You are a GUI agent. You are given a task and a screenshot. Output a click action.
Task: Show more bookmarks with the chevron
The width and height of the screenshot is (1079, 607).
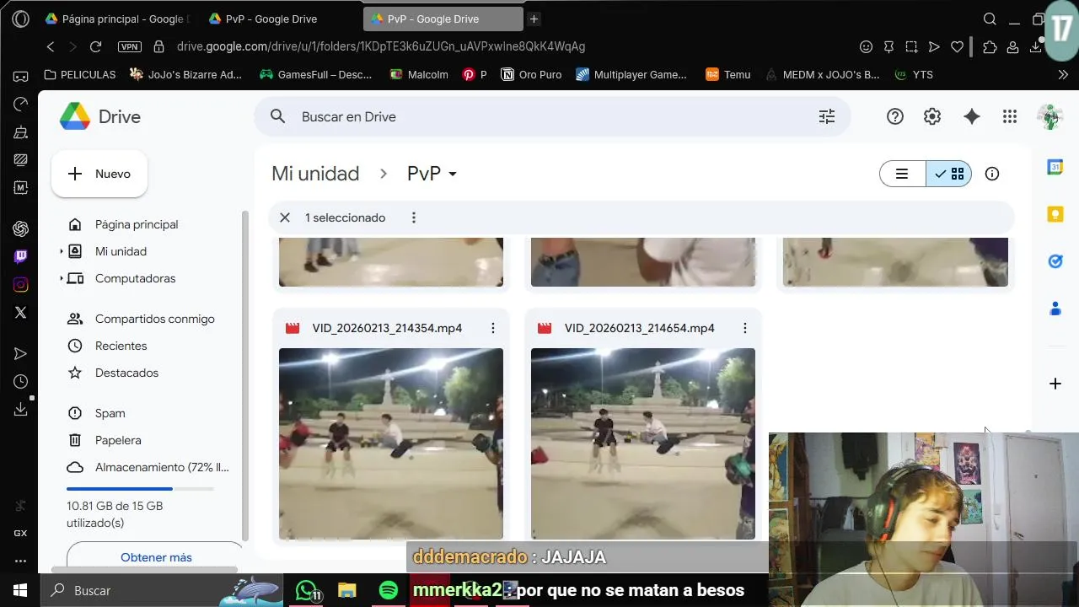pos(1063,74)
